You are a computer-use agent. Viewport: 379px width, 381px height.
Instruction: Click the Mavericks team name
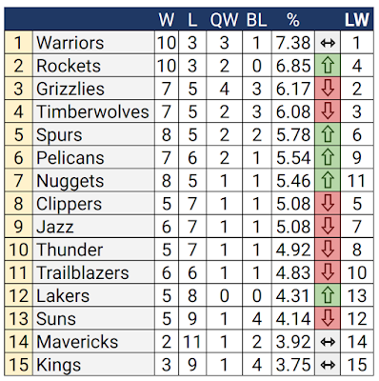(x=77, y=342)
